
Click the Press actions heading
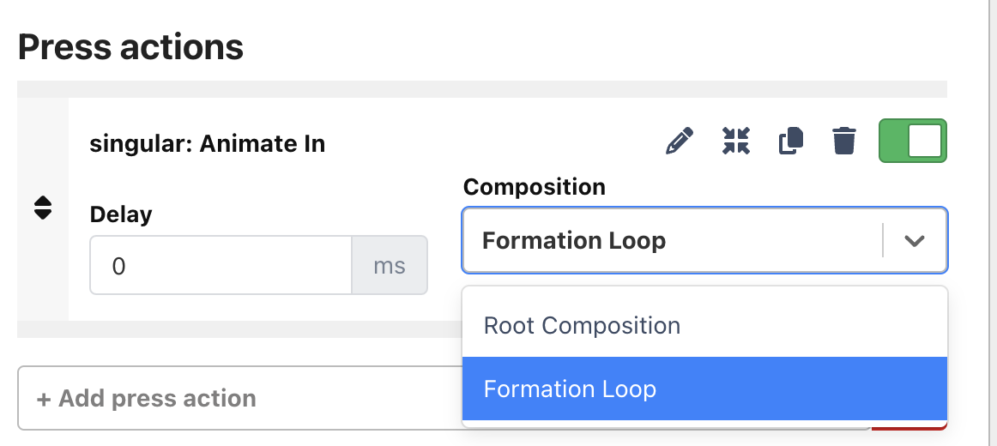[x=130, y=47]
